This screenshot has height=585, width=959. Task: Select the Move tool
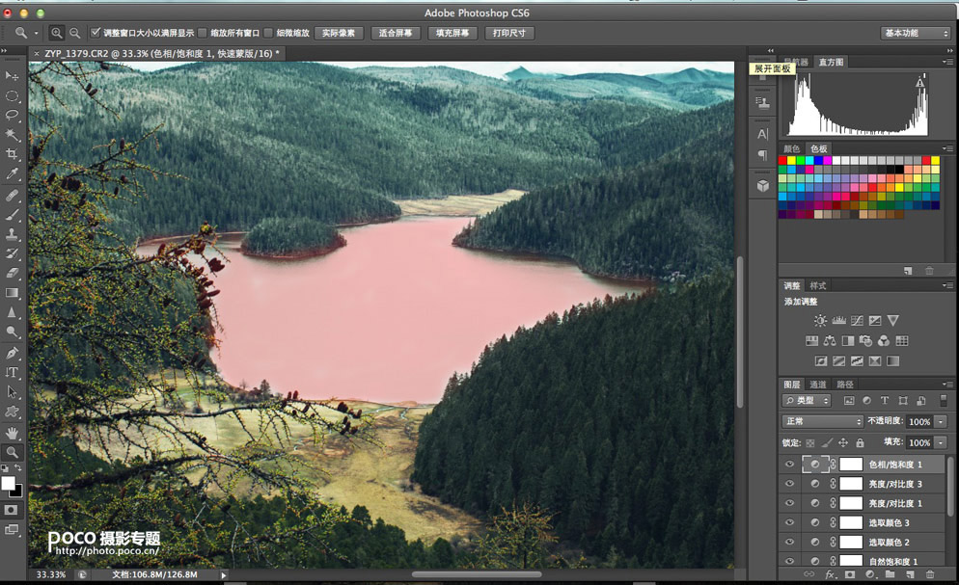(12, 76)
